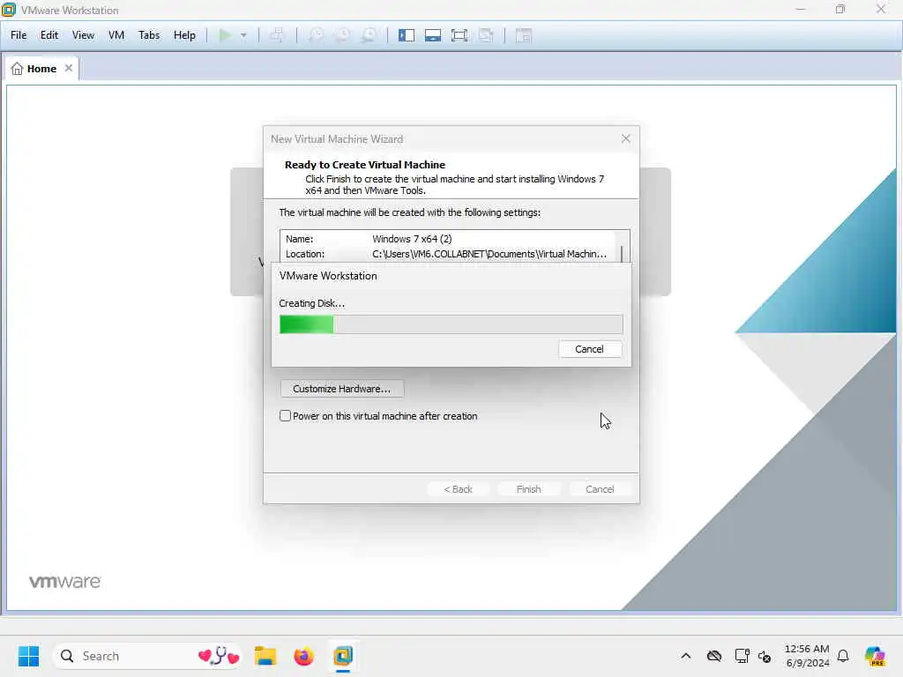Close the New Virtual Machine Wizard
903x677 pixels.
coord(626,138)
